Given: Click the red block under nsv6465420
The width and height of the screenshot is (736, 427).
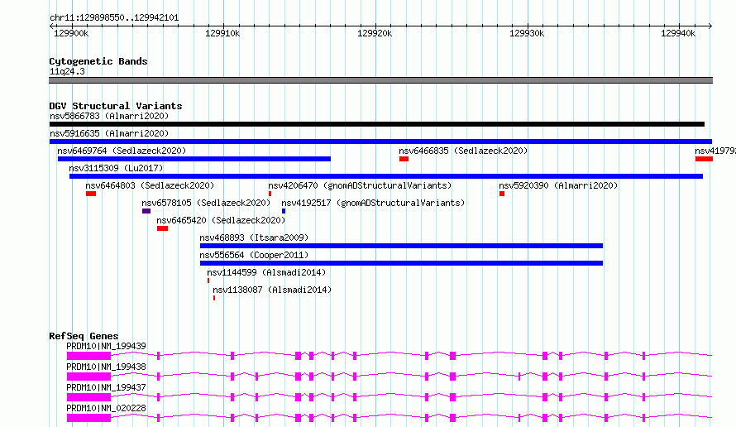Looking at the screenshot, I should point(162,228).
